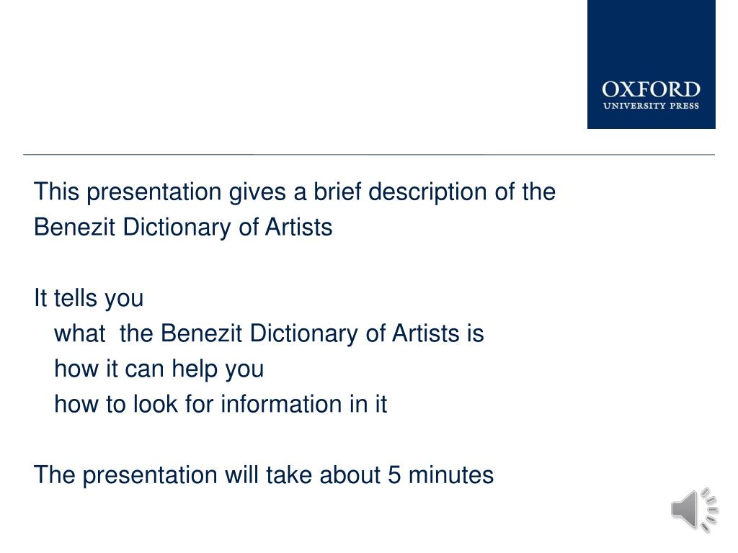Click the OXFORD text in logo

click(651, 89)
